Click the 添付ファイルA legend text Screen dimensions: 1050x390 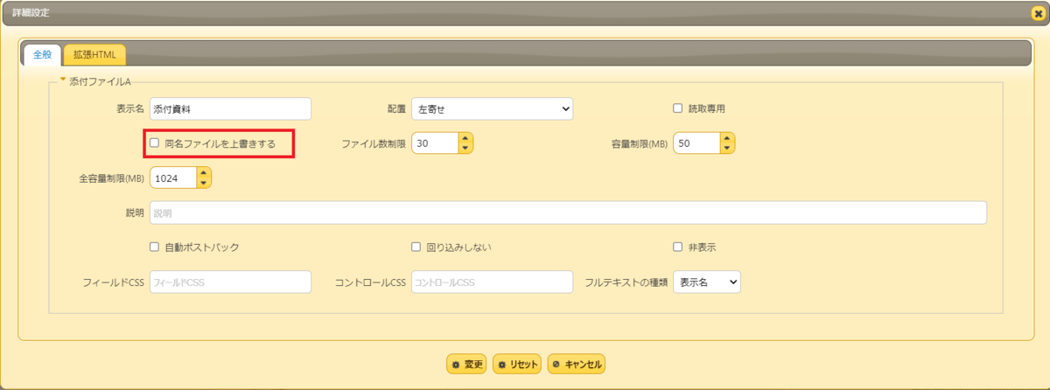[100, 80]
